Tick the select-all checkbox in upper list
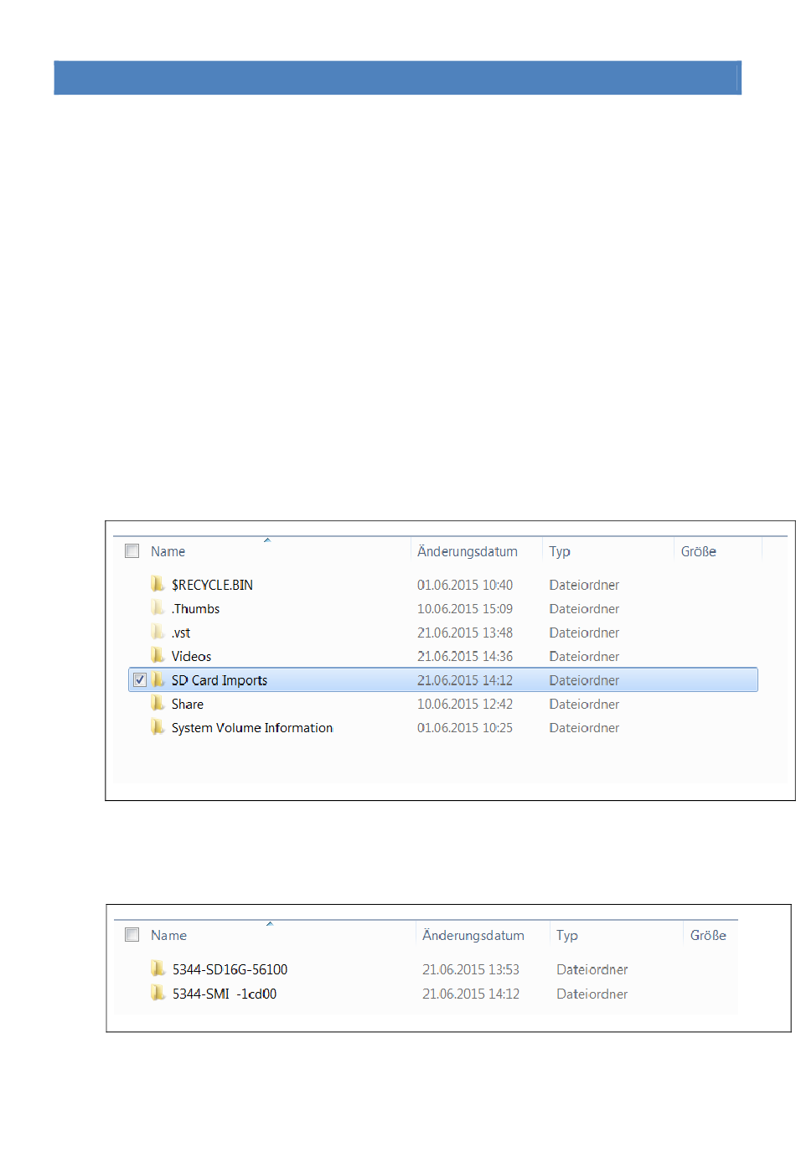The image size is (796, 1162). click(132, 551)
